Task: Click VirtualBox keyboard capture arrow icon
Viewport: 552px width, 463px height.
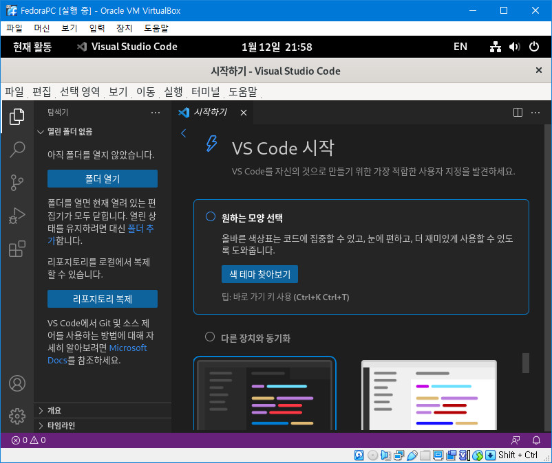Action: coord(490,455)
